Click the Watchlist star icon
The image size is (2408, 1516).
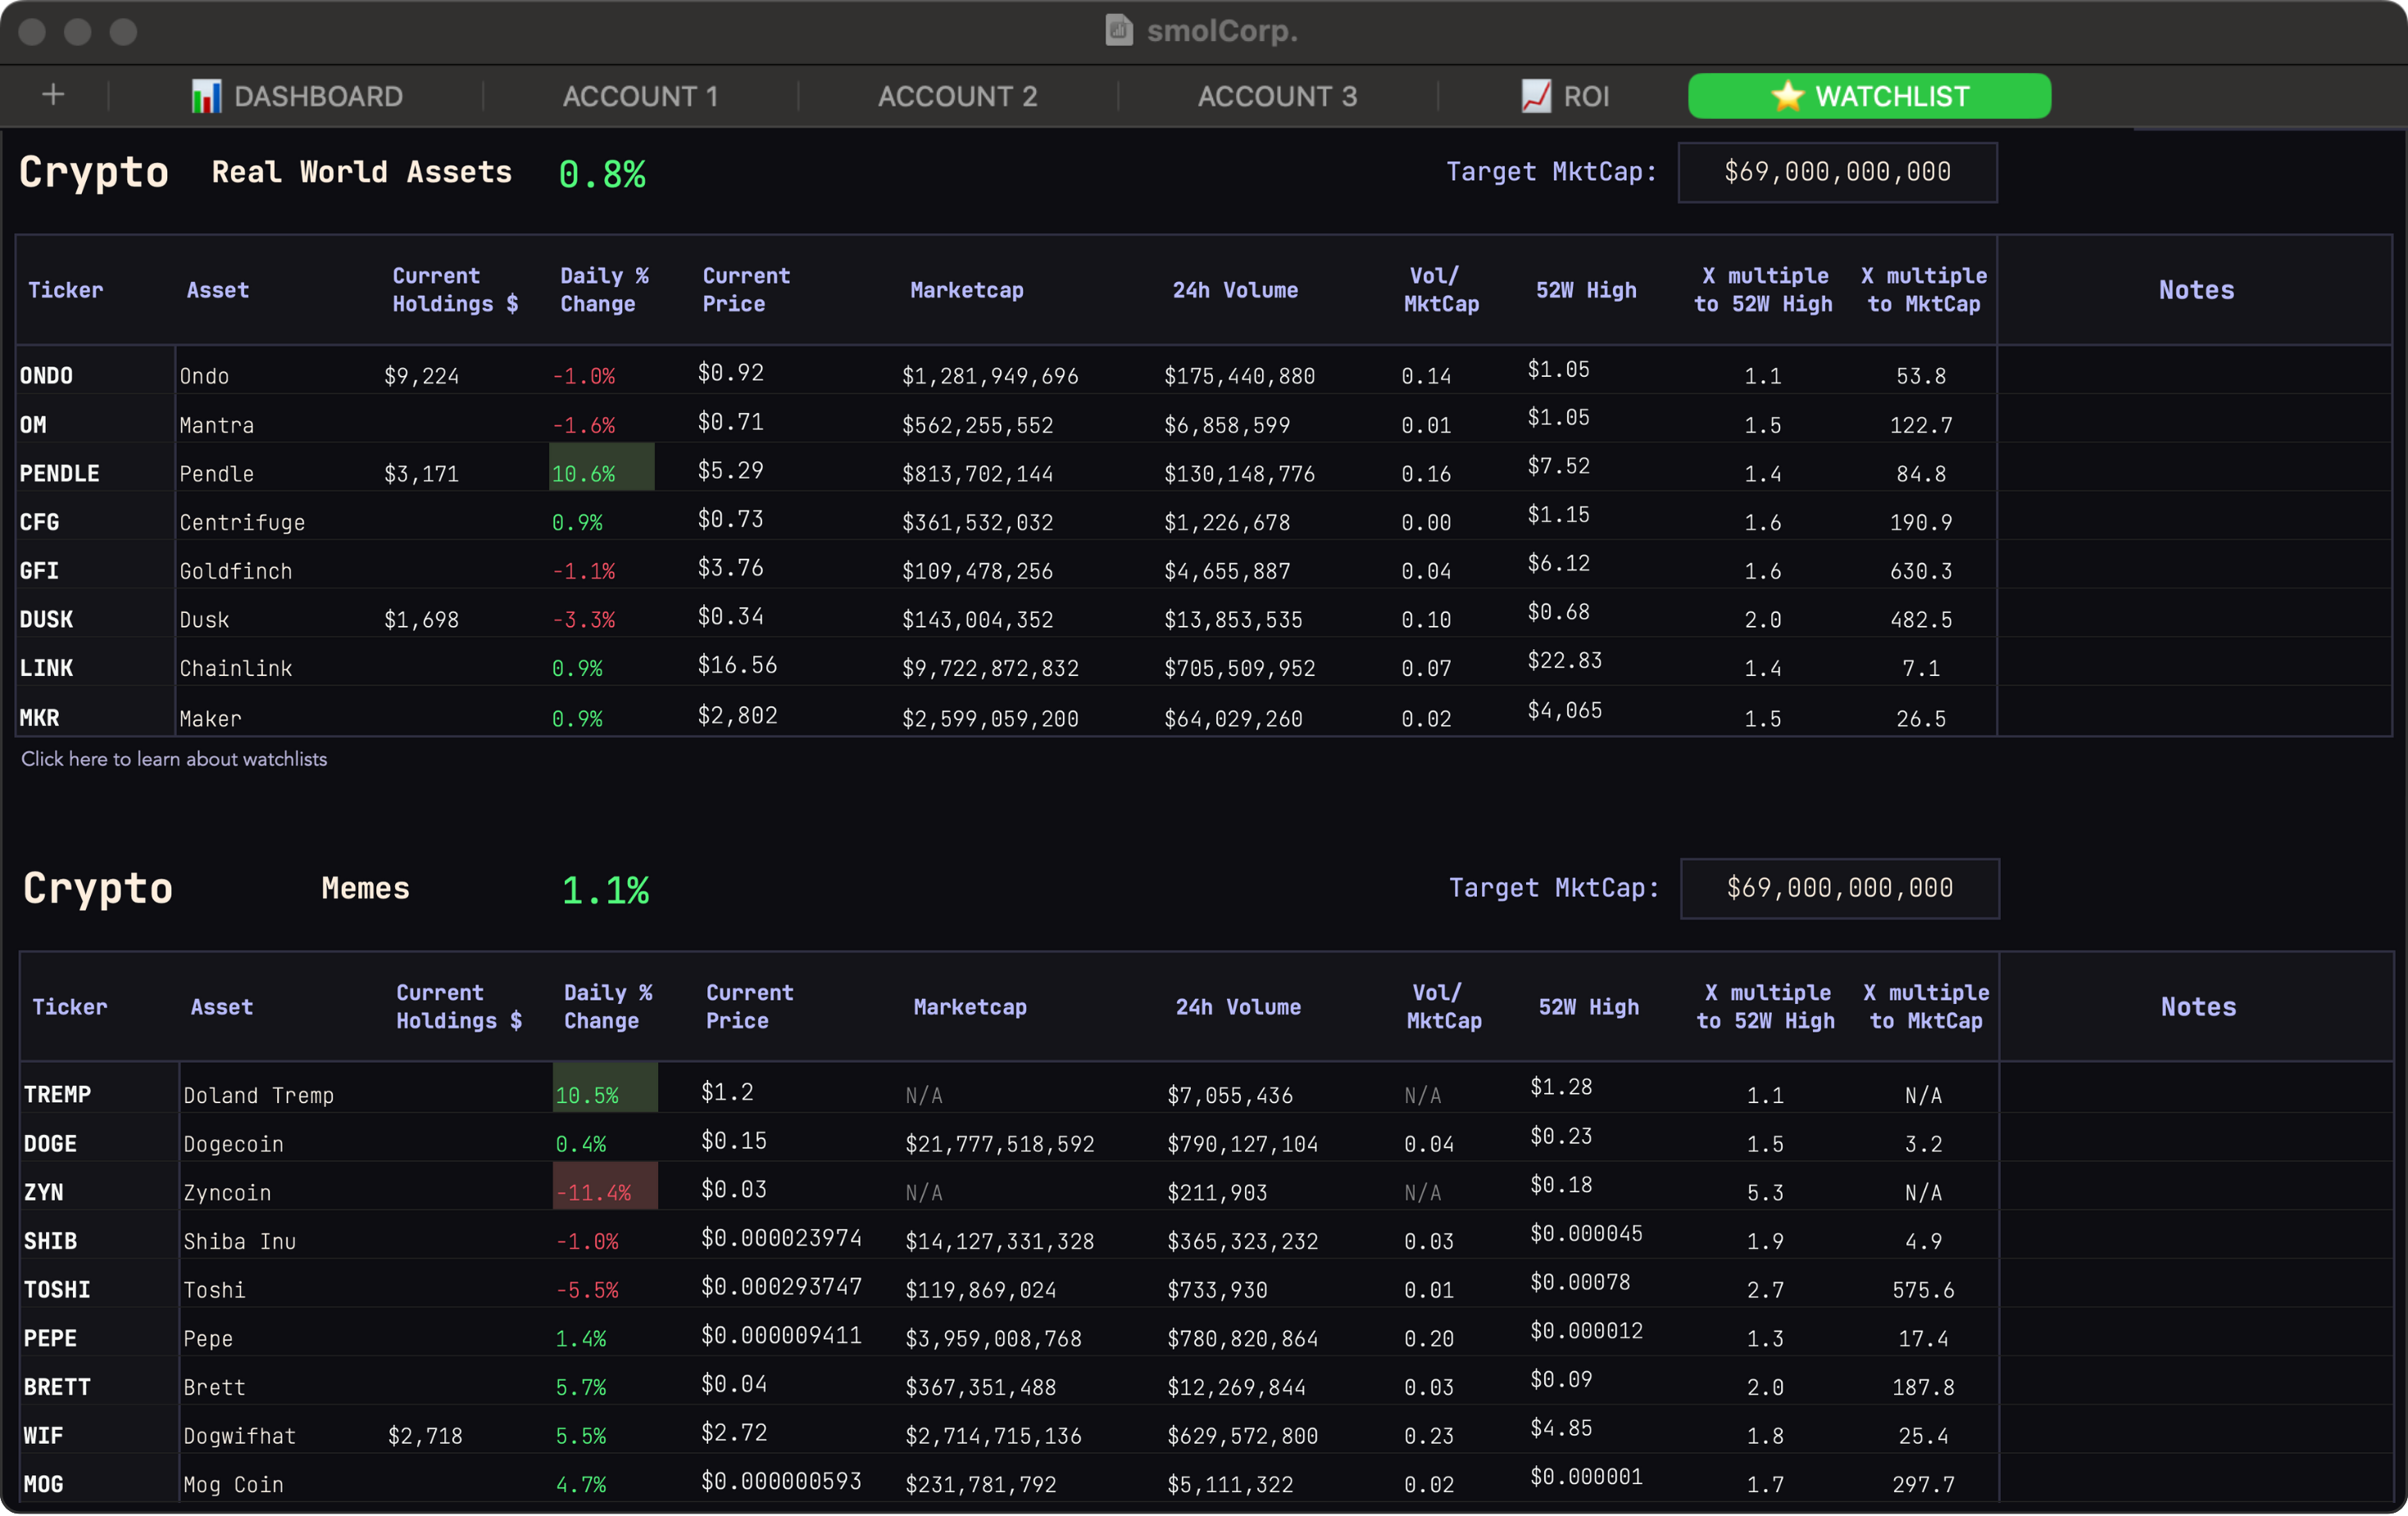[1787, 96]
